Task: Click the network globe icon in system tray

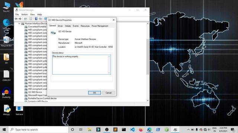Action: click(205, 130)
